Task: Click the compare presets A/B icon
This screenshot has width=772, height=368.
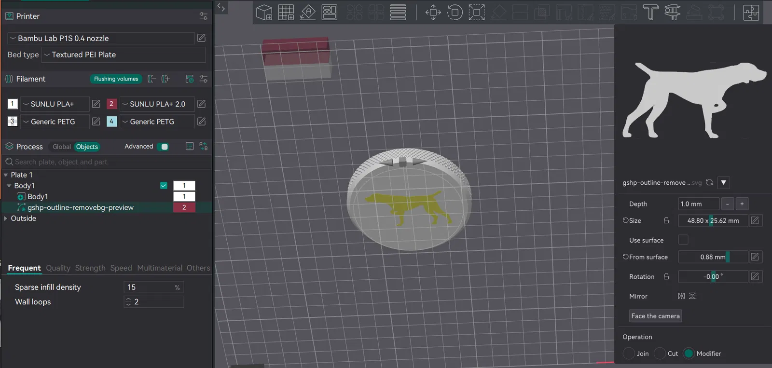Action: coord(203,146)
